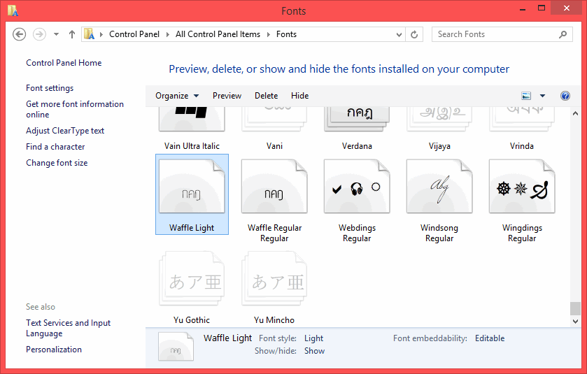Open Change font size link

point(57,163)
